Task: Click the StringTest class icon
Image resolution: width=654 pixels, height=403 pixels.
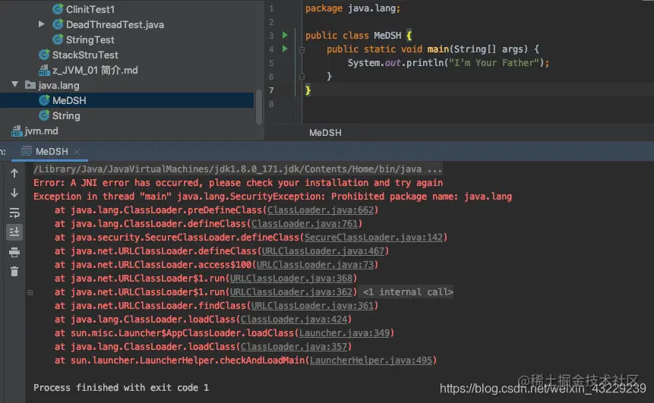Action: click(x=58, y=39)
